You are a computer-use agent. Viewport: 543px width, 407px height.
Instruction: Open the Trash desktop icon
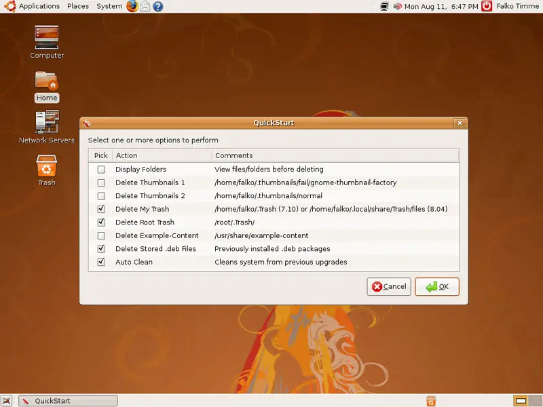pyautogui.click(x=46, y=166)
